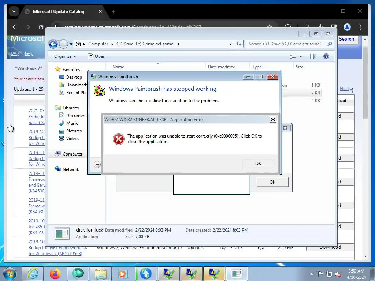The height and width of the screenshot is (281, 375).
Task: Click the Chrome reload button
Action: click(x=41, y=27)
